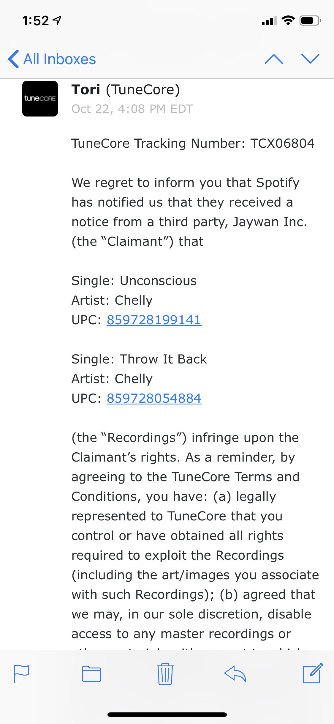Tap the reply arrow icon
The image size is (334, 724).
click(x=235, y=673)
